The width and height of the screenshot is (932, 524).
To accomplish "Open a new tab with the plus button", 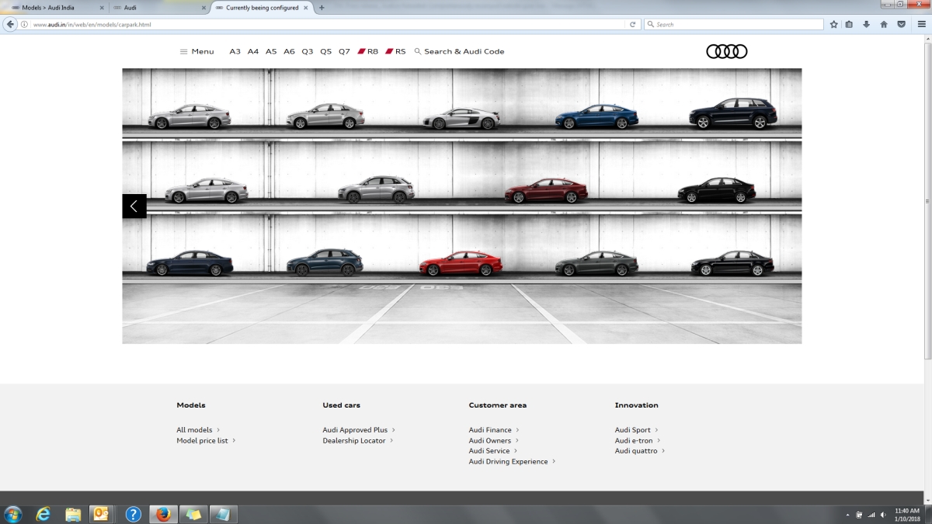I will pyautogui.click(x=322, y=8).
